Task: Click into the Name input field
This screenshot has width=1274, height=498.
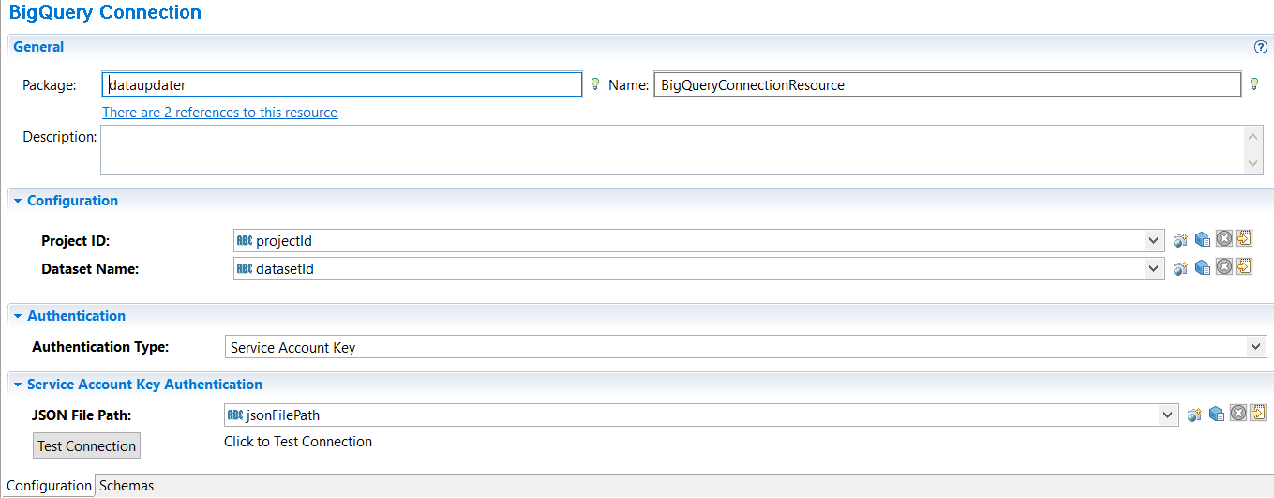Action: (x=948, y=84)
